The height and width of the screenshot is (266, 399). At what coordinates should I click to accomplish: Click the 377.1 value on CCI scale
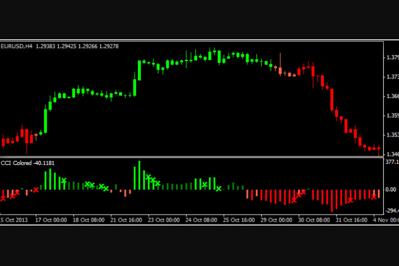click(392, 162)
